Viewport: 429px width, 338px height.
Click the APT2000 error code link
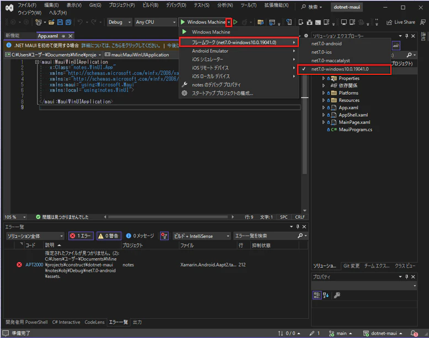click(x=34, y=265)
